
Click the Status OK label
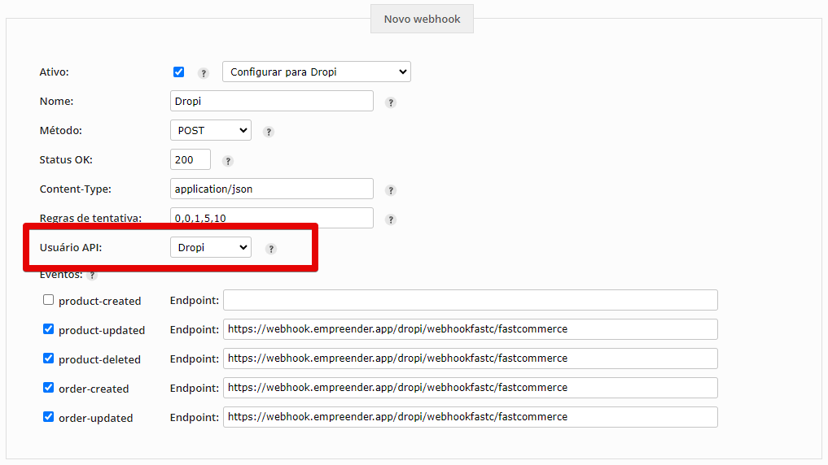coord(66,160)
